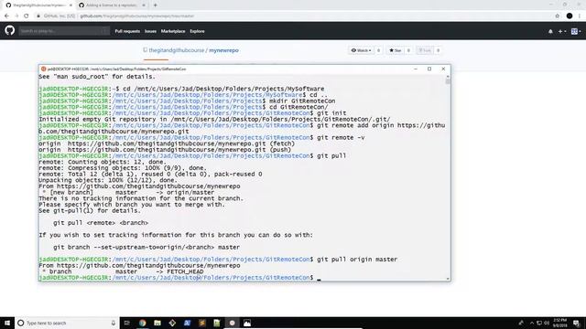The height and width of the screenshot is (329, 586).
Task: Switch to the Adding a license tab
Action: (111, 5)
